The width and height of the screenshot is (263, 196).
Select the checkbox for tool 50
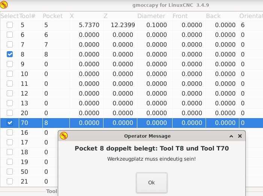point(10,172)
